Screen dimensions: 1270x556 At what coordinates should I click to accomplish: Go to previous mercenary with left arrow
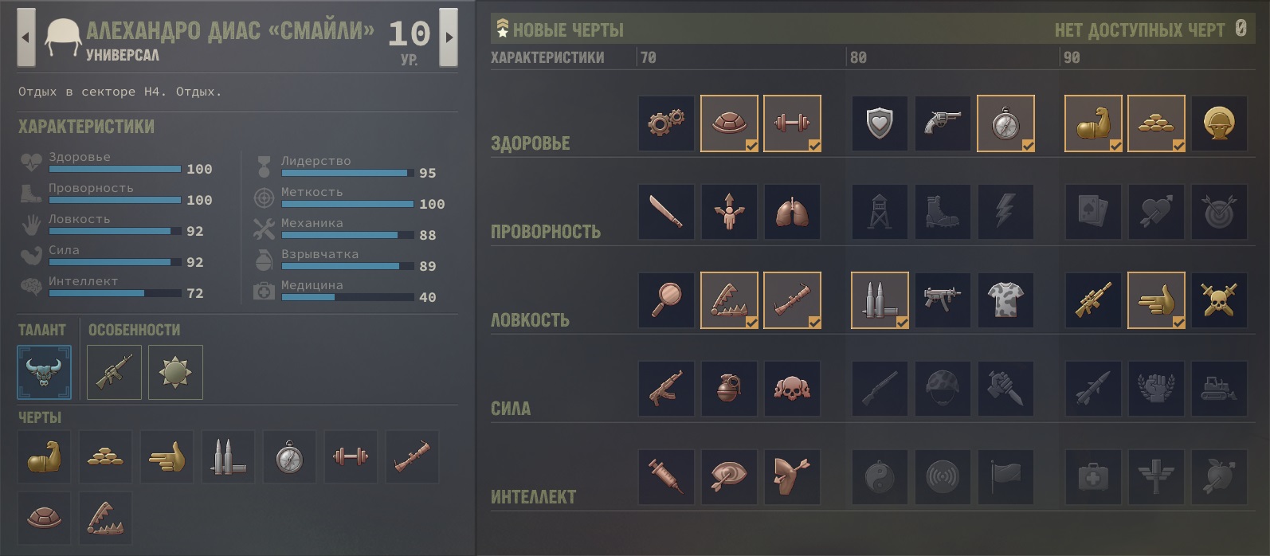coord(26,37)
